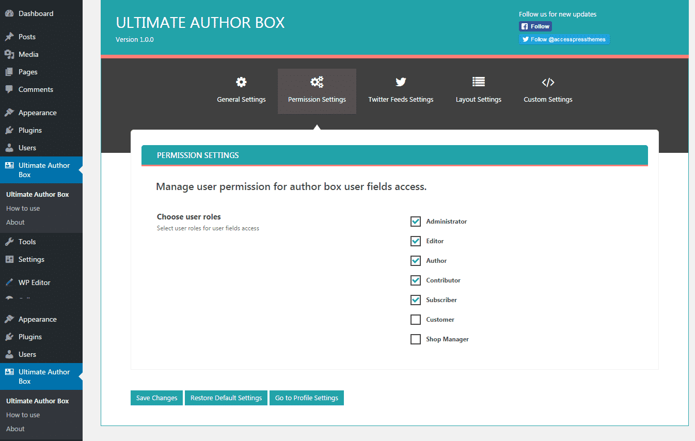Click the 'Choose user roles' label

189,217
